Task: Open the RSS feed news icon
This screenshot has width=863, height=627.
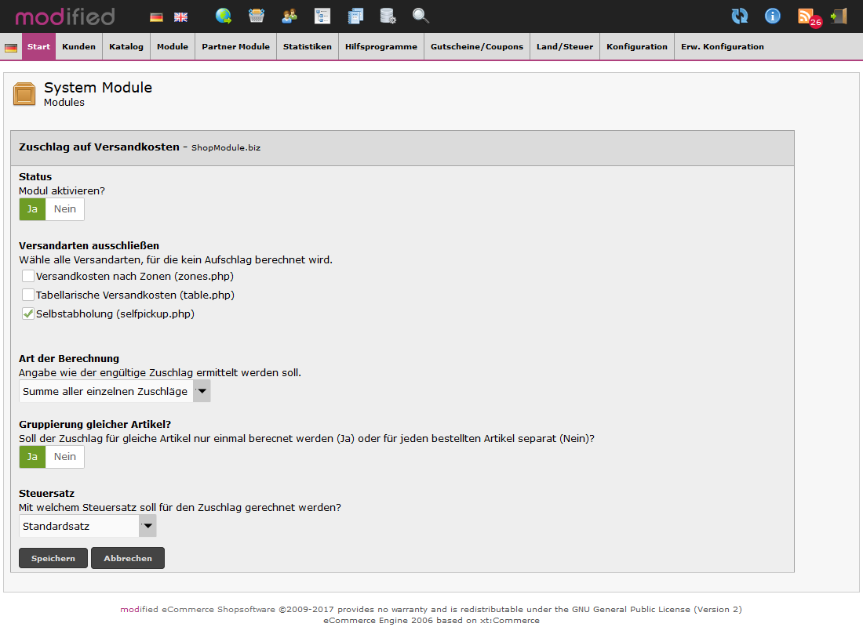Action: (806, 16)
